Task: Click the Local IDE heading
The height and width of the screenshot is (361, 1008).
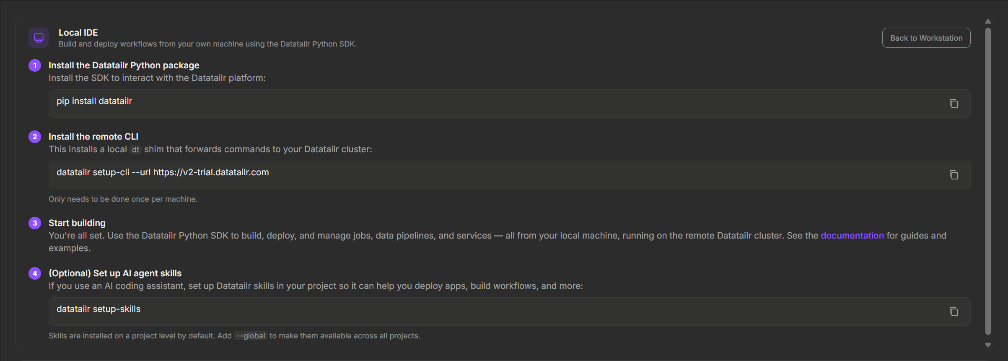Action: 78,33
